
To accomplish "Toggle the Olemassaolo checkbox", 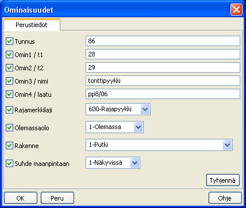I will [9, 128].
